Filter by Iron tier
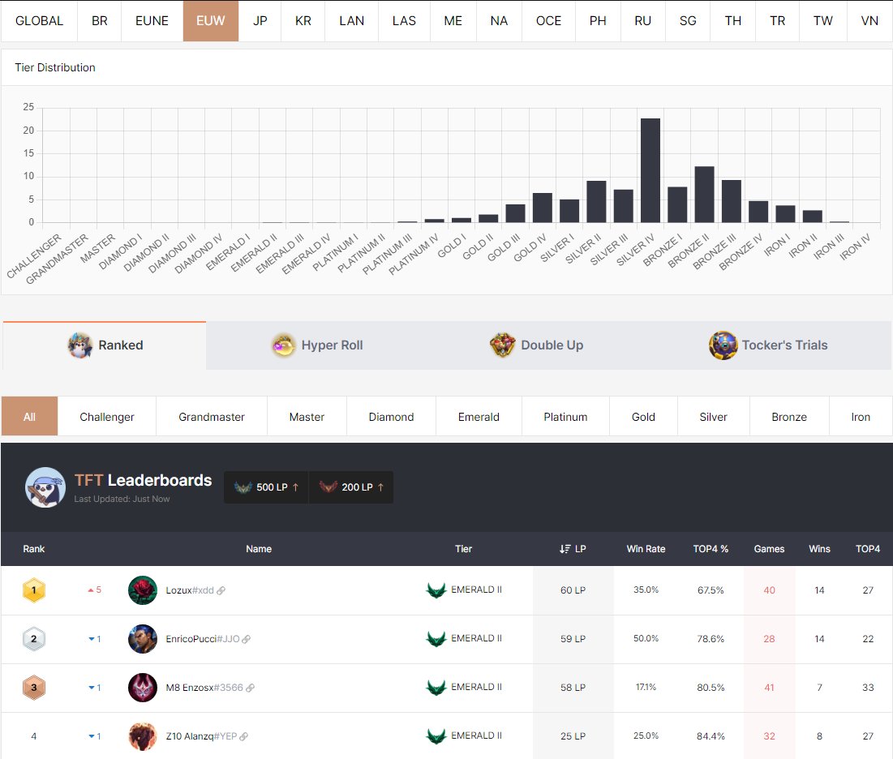This screenshot has height=759, width=893. tap(861, 417)
